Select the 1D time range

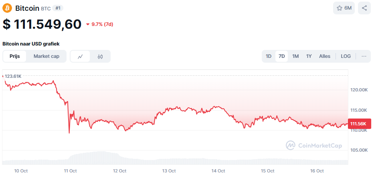pyautogui.click(x=269, y=56)
